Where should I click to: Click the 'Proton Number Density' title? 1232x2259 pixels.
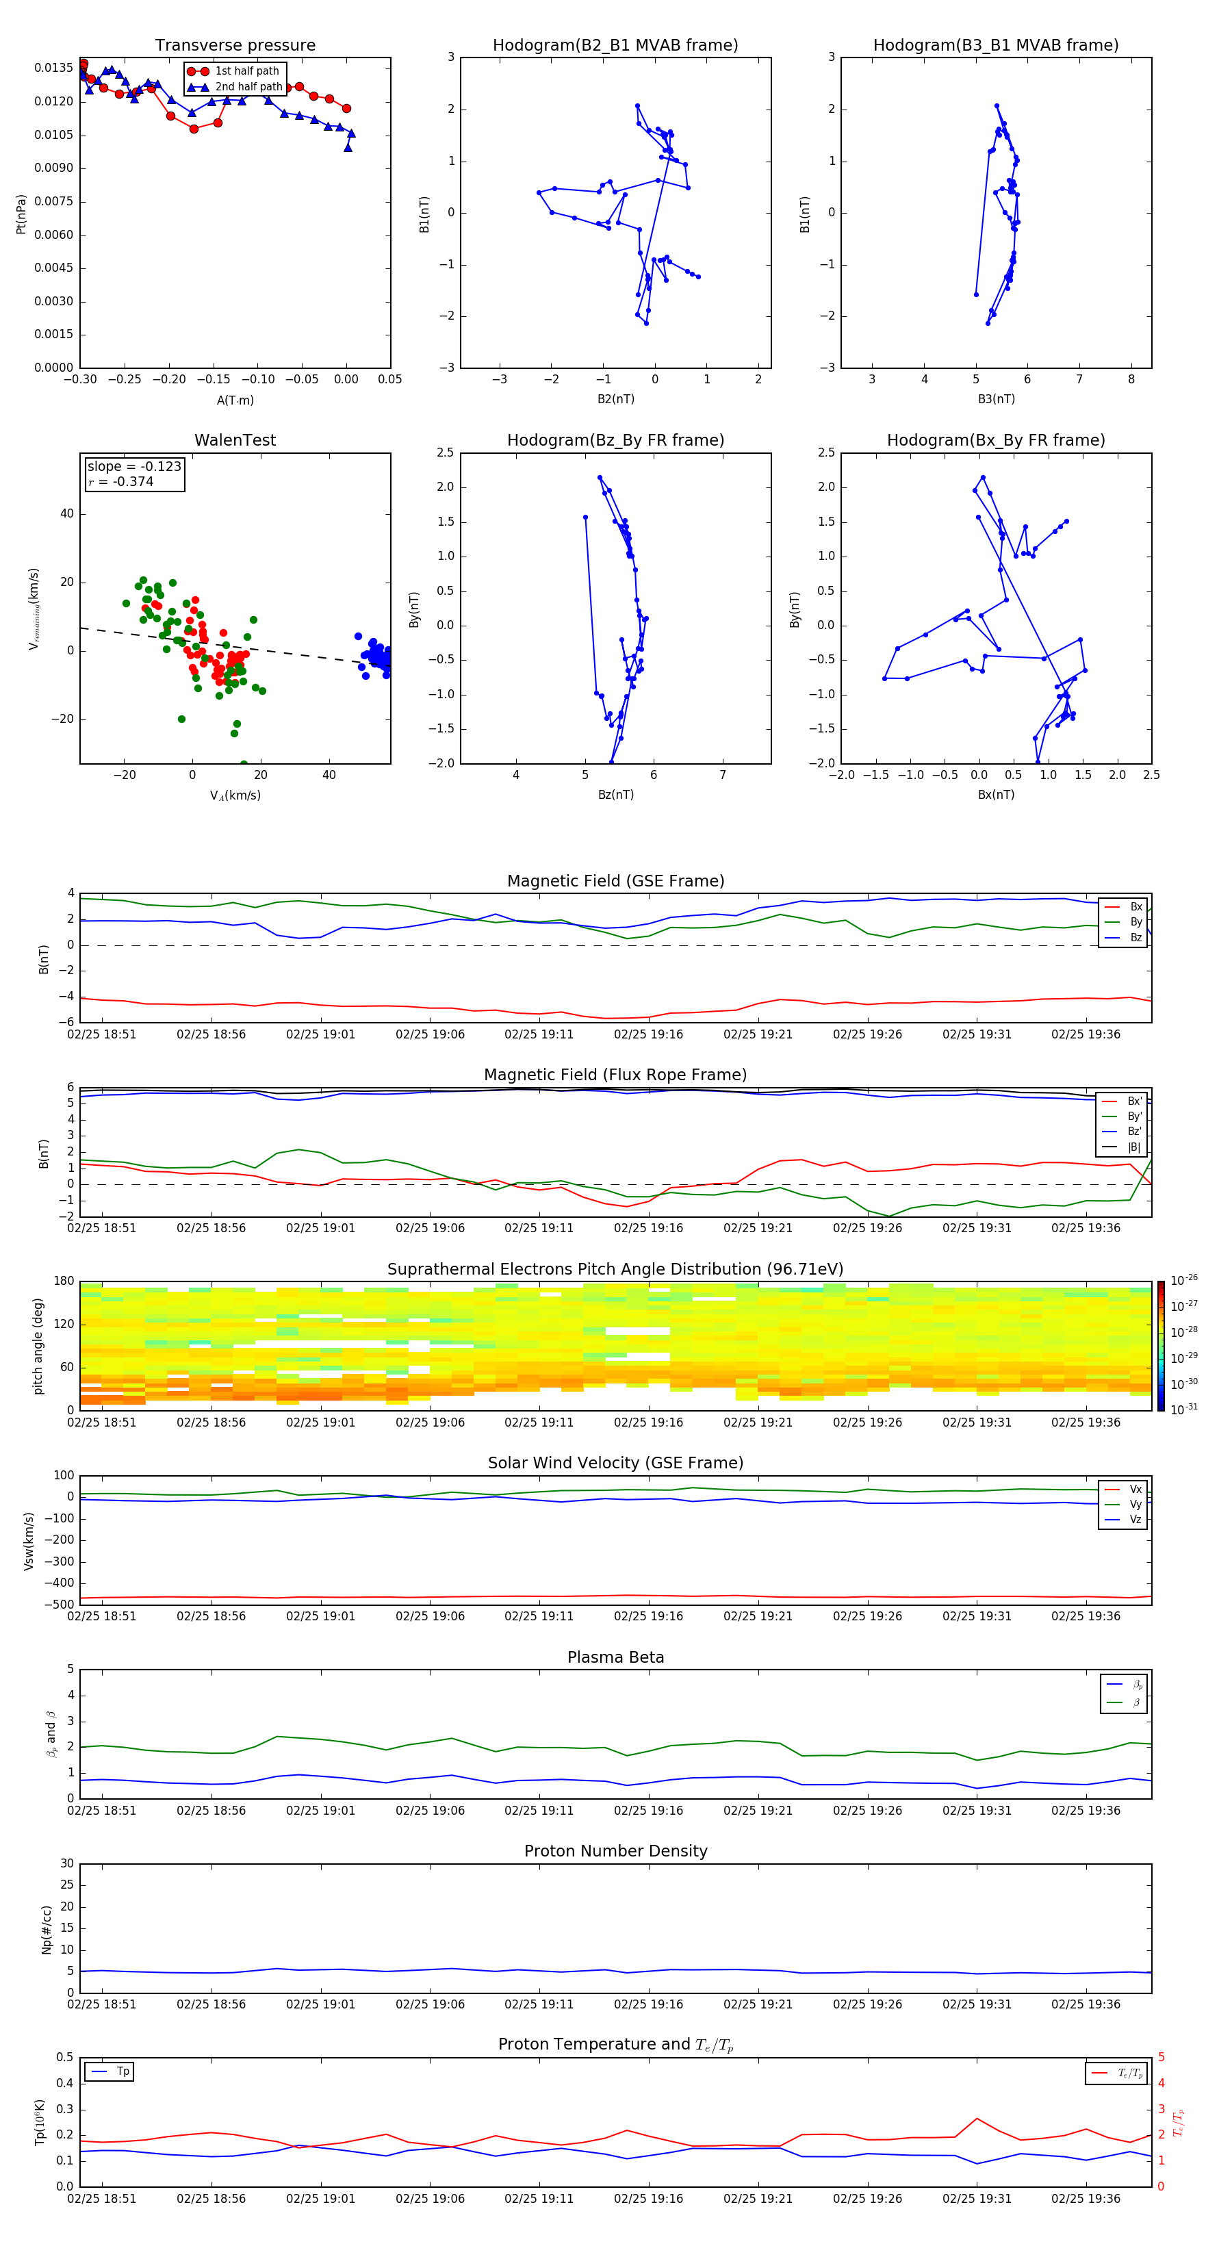pyautogui.click(x=615, y=1851)
